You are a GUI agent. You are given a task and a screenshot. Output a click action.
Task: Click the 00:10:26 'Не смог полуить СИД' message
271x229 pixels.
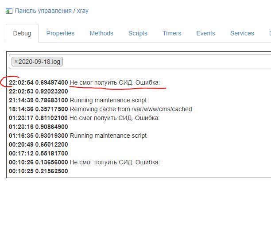click(x=115, y=162)
